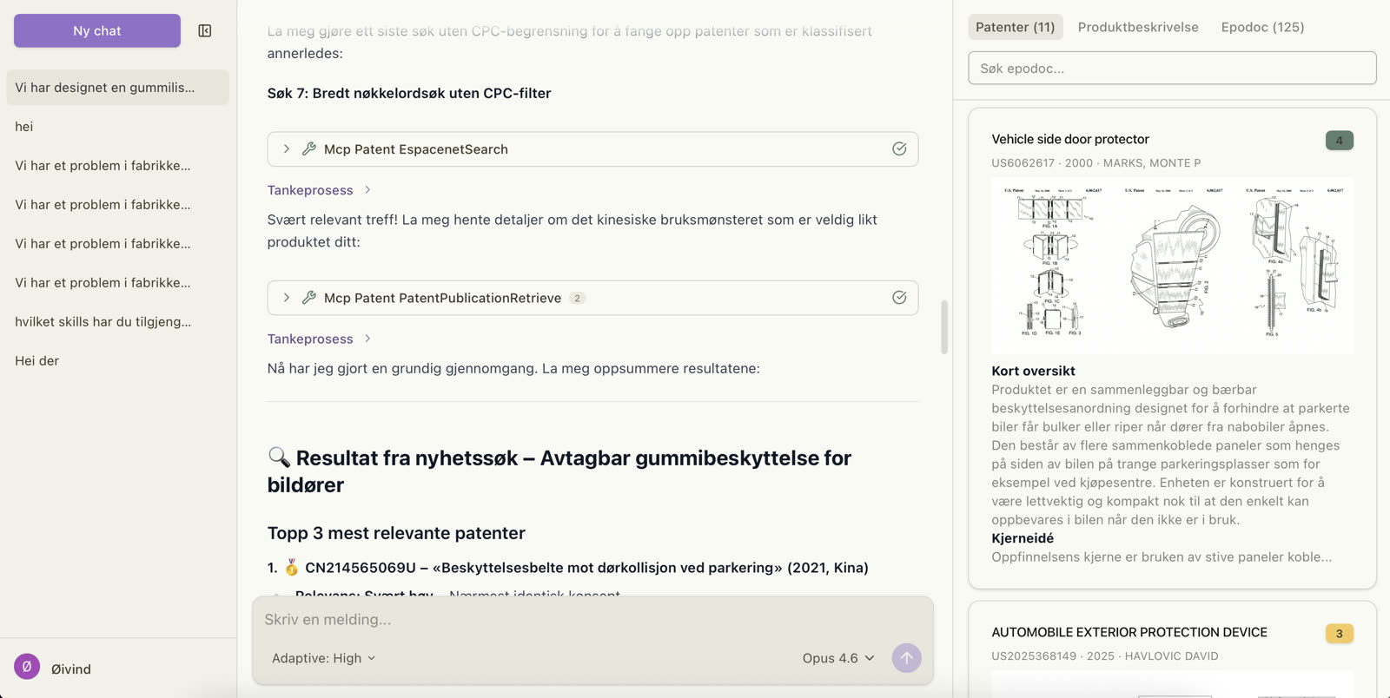This screenshot has height=698, width=1390.
Task: Click the Øivind user avatar
Action: 27,668
